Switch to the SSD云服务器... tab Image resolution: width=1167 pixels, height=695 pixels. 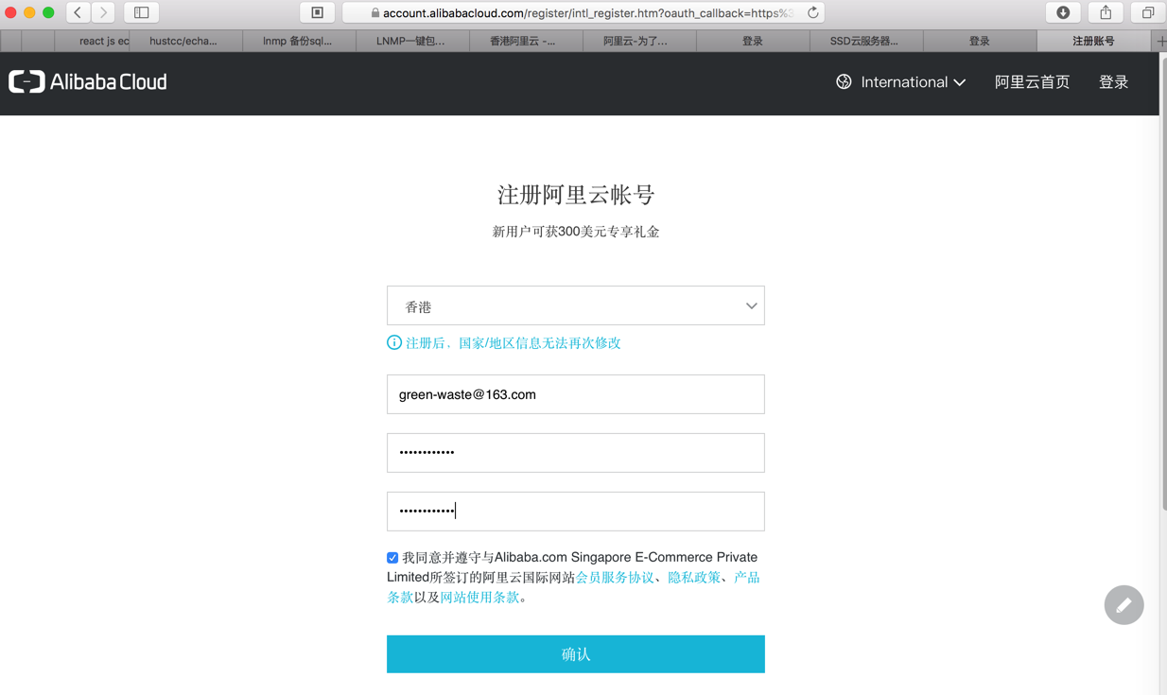click(866, 42)
